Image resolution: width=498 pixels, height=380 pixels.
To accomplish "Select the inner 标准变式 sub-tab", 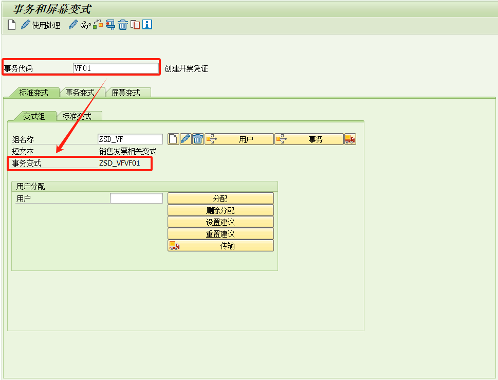I will 77,116.
